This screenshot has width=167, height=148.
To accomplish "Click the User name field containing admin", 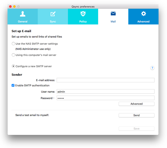I will pyautogui.click(x=105, y=91).
